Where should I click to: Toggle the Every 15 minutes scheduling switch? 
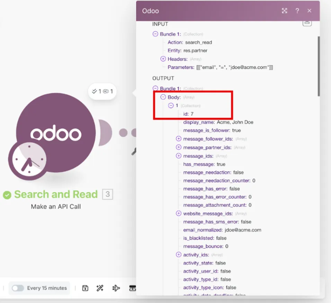[18, 288]
